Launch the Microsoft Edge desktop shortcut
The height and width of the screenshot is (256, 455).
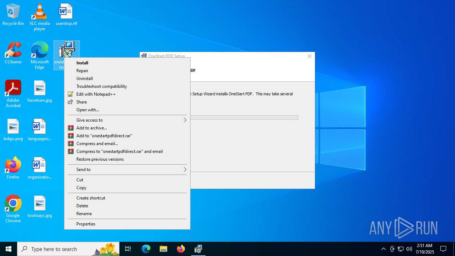coord(39,55)
